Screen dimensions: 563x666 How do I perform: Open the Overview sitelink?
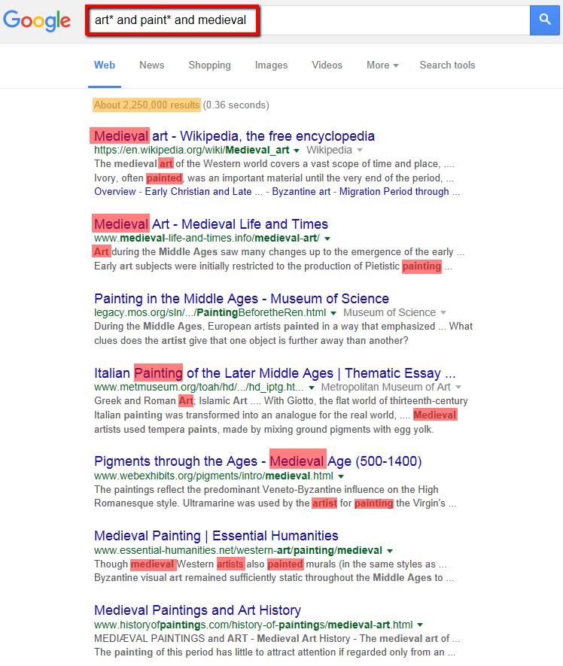pyautogui.click(x=114, y=192)
